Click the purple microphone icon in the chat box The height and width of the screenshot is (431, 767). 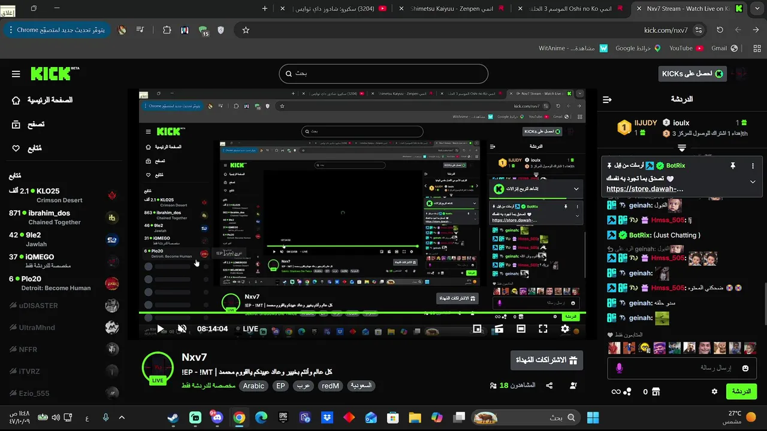coord(619,368)
